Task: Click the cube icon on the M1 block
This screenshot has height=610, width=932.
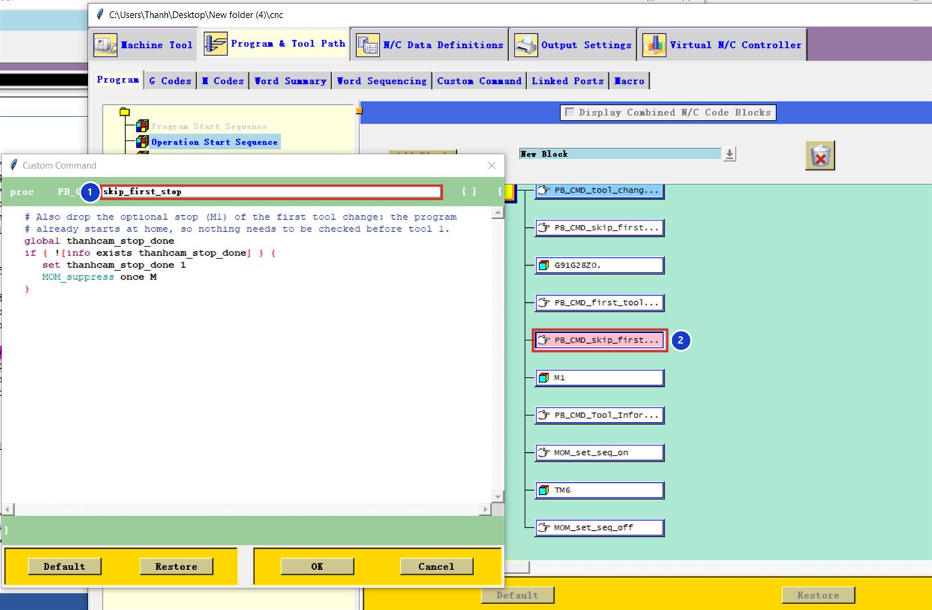Action: click(x=543, y=378)
